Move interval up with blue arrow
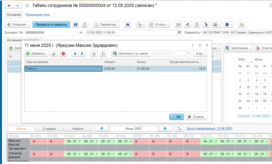The width and height of the screenshot is (272, 164). (75, 53)
